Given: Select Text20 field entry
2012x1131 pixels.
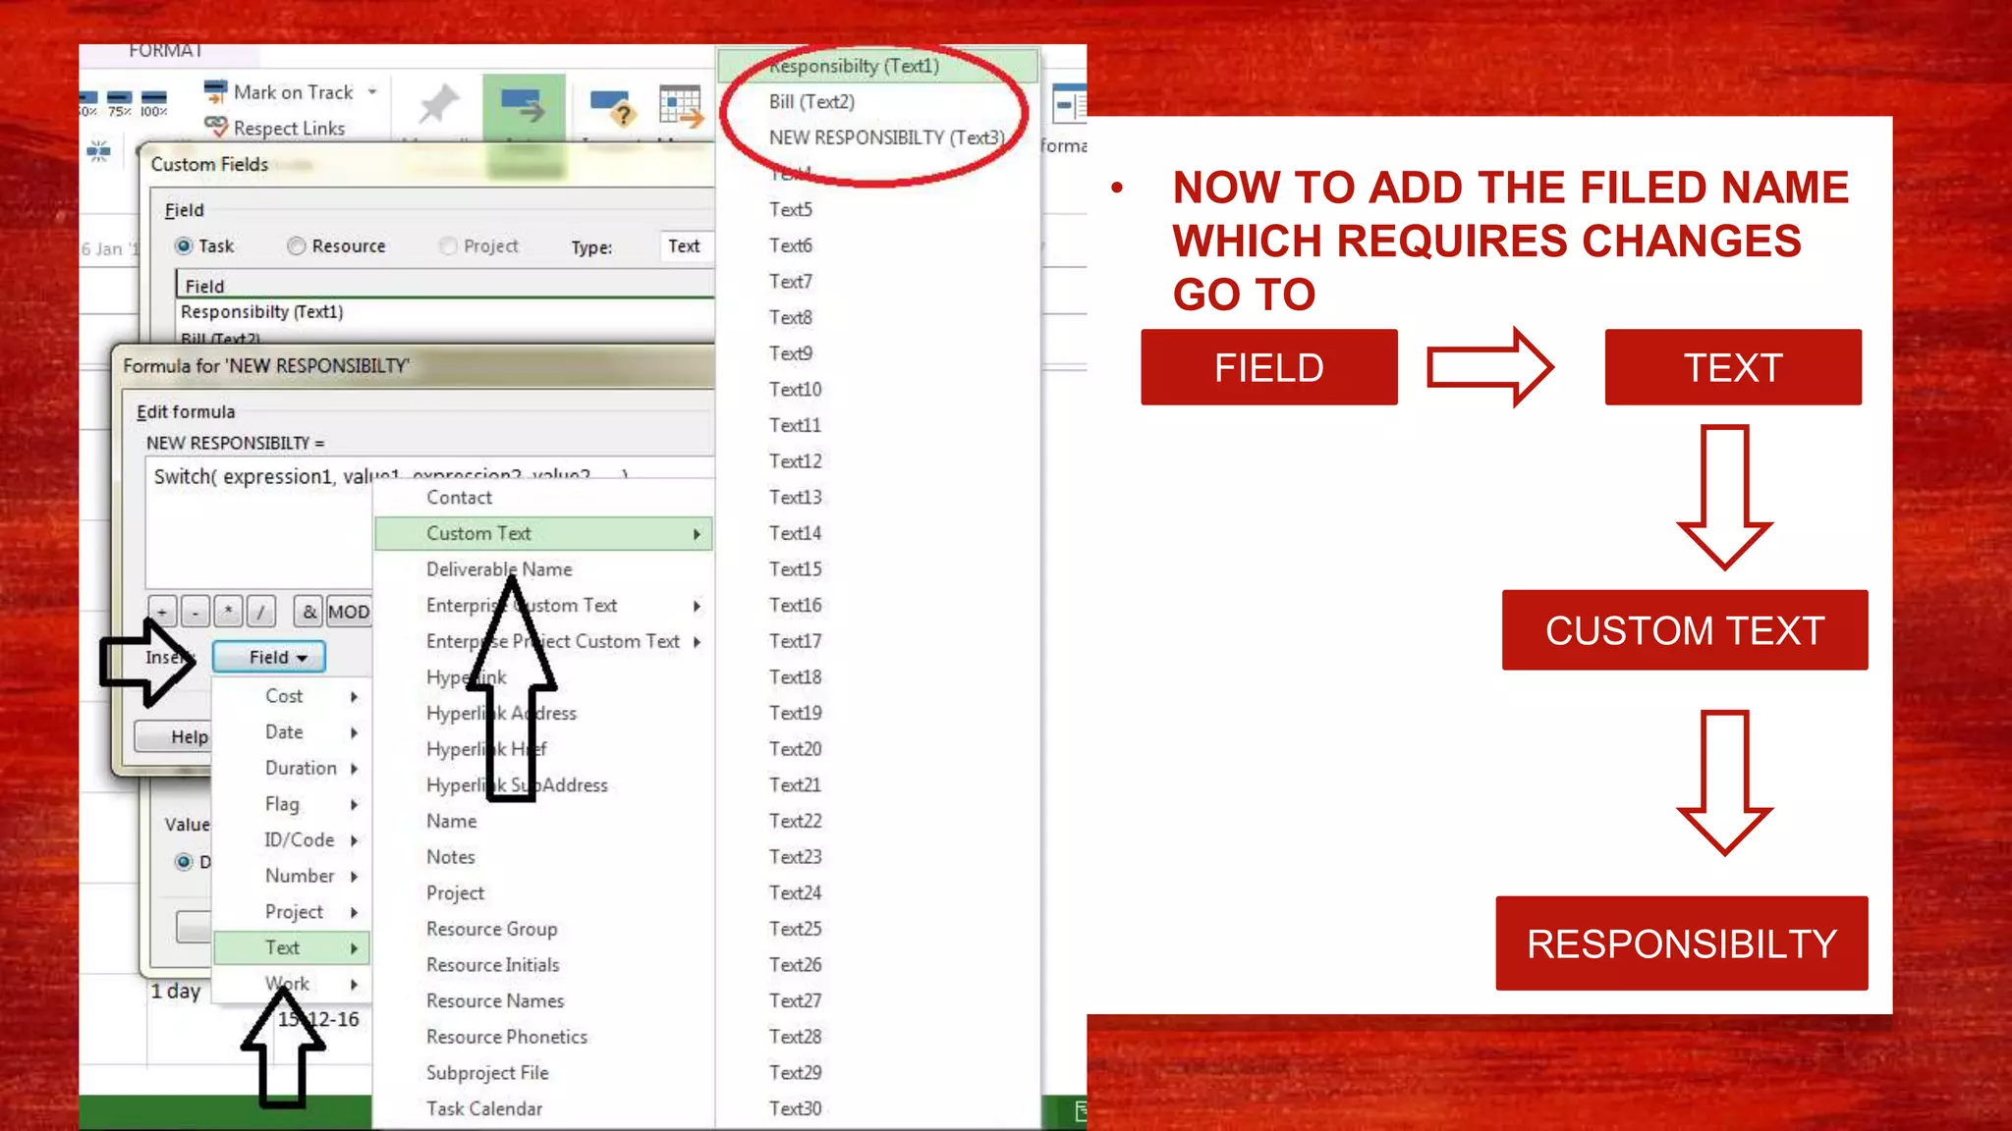Looking at the screenshot, I should point(877,749).
